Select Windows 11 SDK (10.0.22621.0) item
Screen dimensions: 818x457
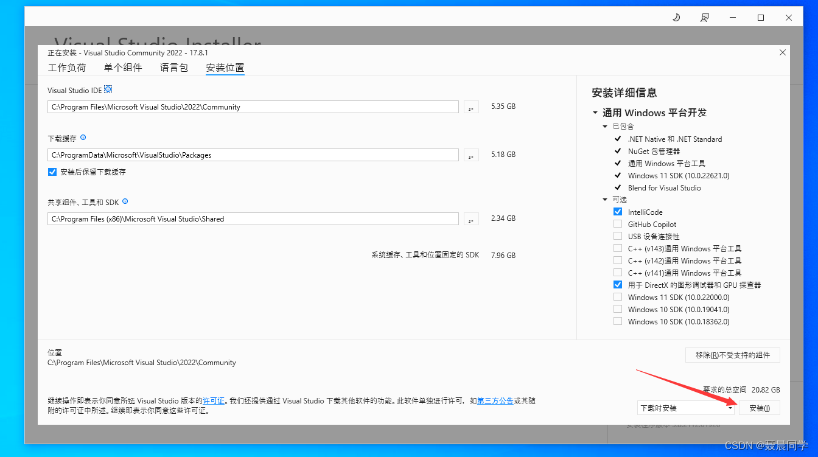click(x=679, y=175)
